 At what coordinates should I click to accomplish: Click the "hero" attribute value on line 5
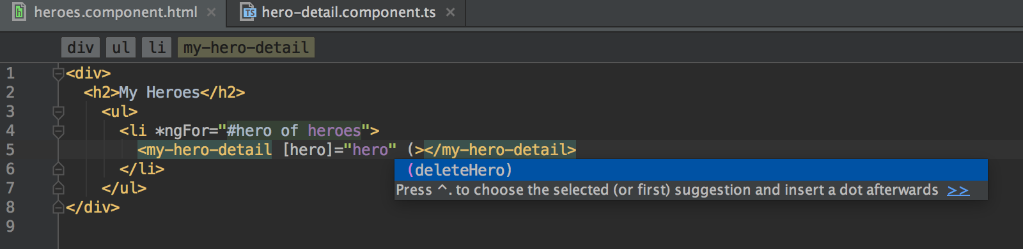coord(370,150)
